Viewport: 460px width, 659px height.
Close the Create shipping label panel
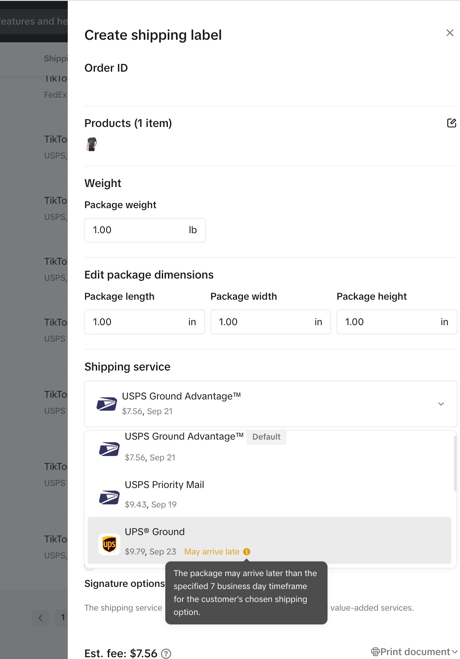pos(450,33)
